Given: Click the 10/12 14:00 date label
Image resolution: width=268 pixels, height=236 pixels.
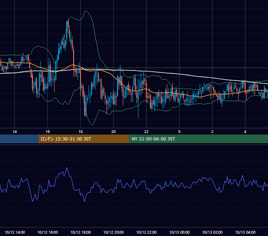Looking at the screenshot, I should coord(15,232).
